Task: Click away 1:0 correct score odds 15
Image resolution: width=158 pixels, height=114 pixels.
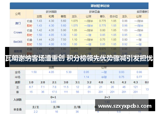Action: tap(31, 92)
